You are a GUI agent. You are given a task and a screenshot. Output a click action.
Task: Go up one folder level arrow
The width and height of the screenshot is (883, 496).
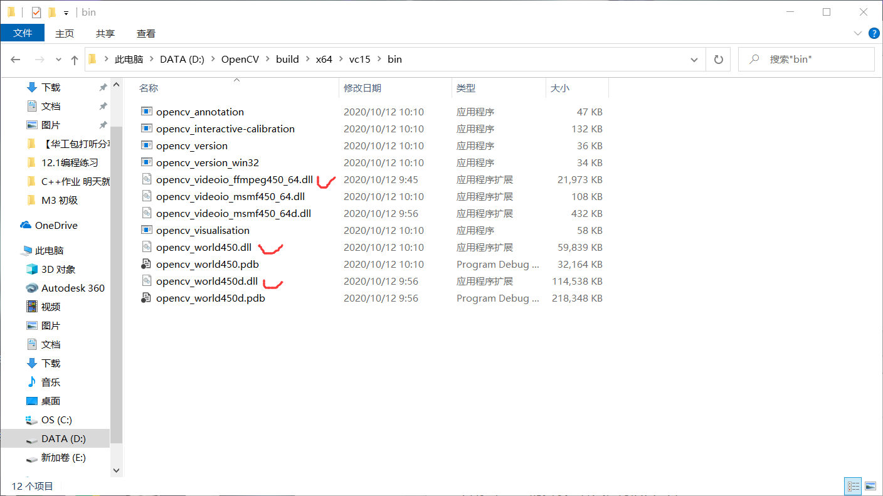(x=75, y=60)
